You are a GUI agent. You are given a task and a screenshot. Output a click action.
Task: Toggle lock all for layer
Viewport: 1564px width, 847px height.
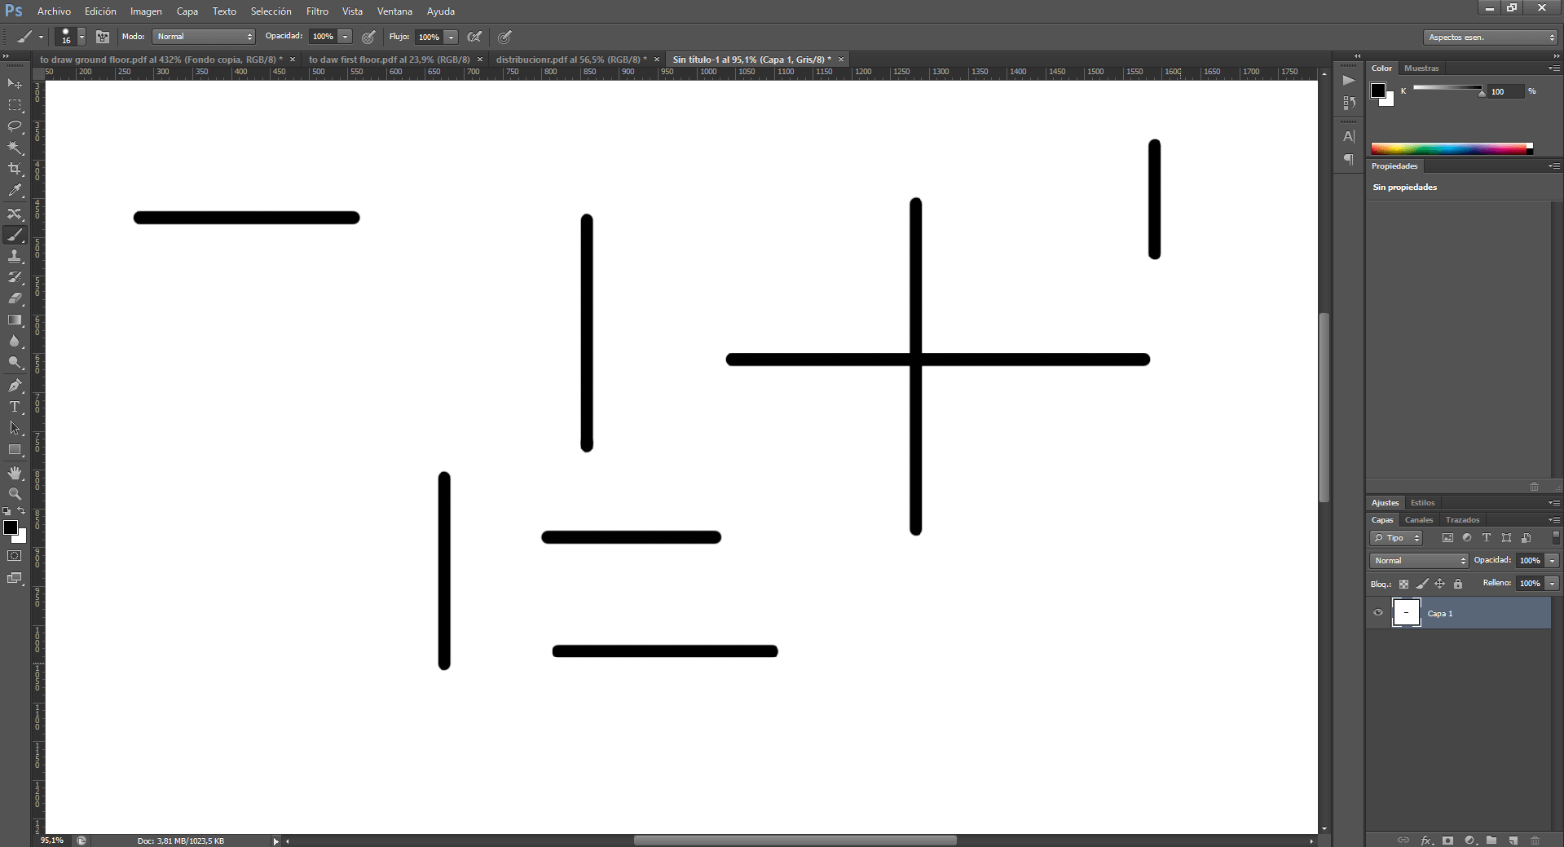click(x=1458, y=584)
